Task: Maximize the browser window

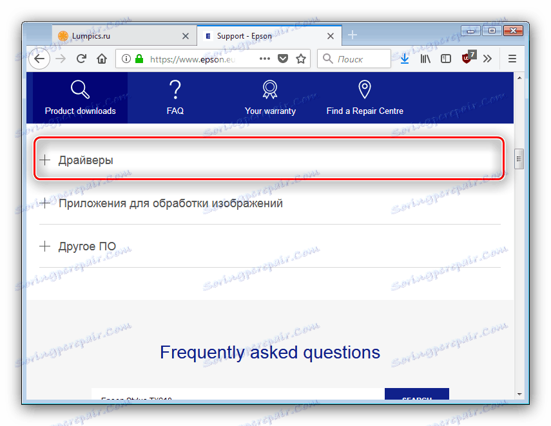Action: click(492, 31)
